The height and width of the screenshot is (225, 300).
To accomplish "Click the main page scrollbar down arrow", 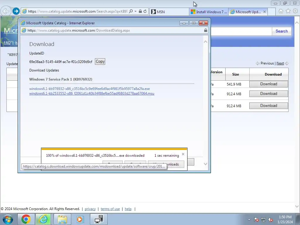I will coord(297,207).
